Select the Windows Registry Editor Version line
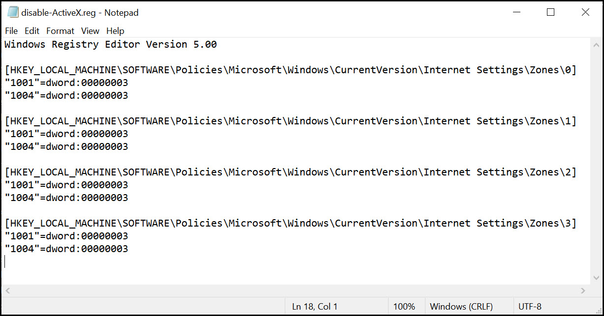 tap(110, 44)
